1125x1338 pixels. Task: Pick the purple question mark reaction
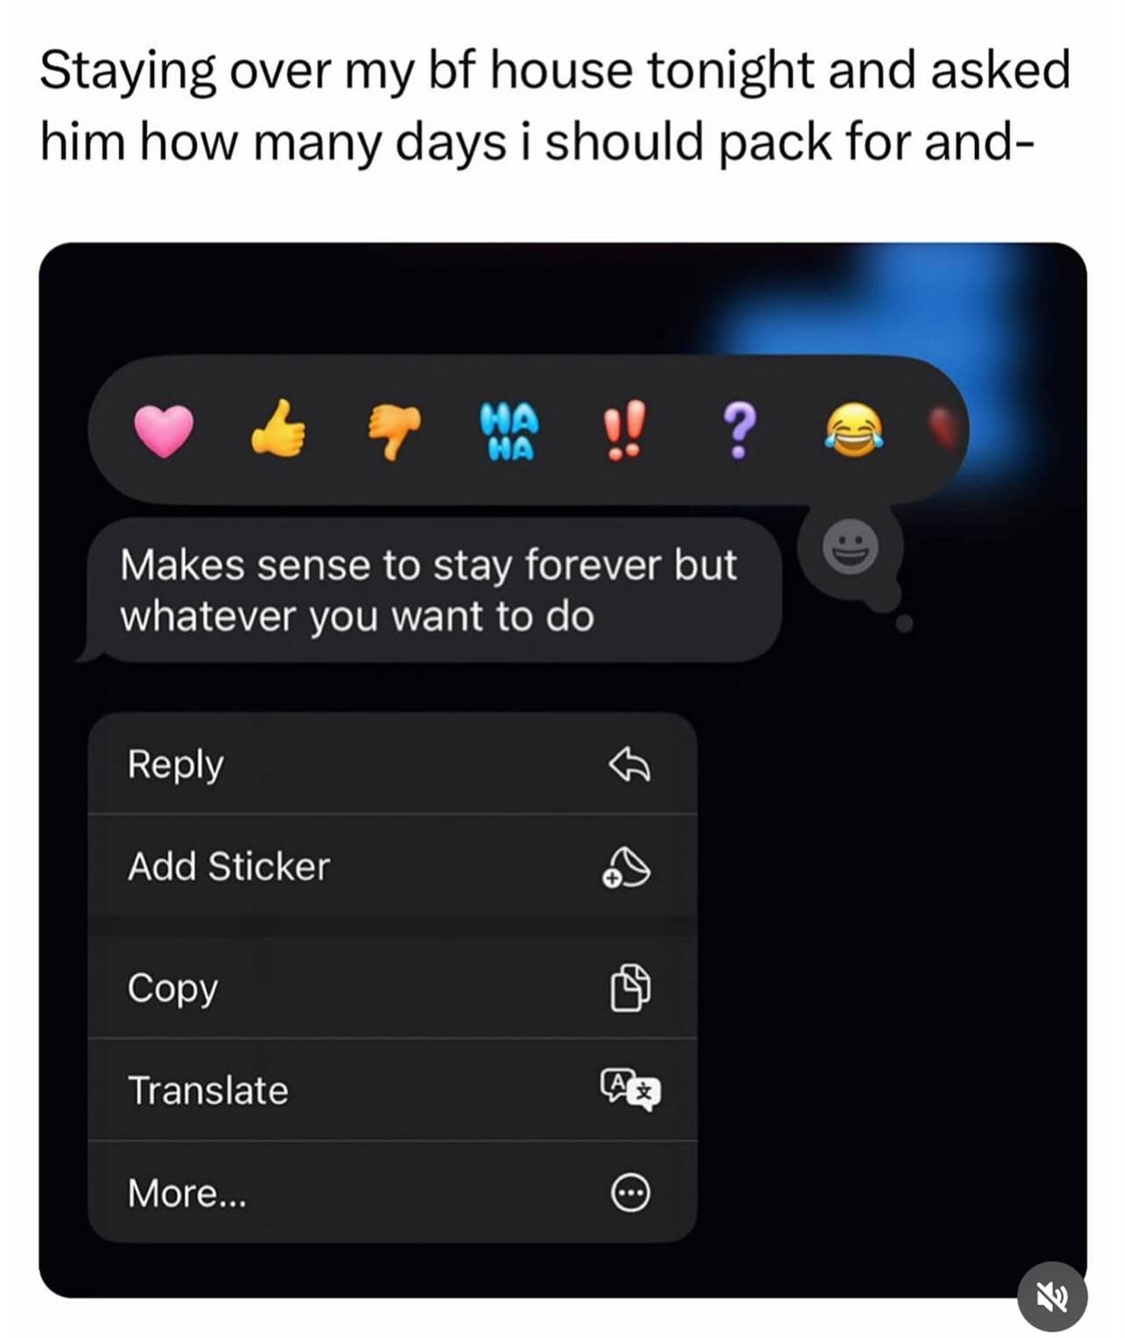tap(739, 430)
